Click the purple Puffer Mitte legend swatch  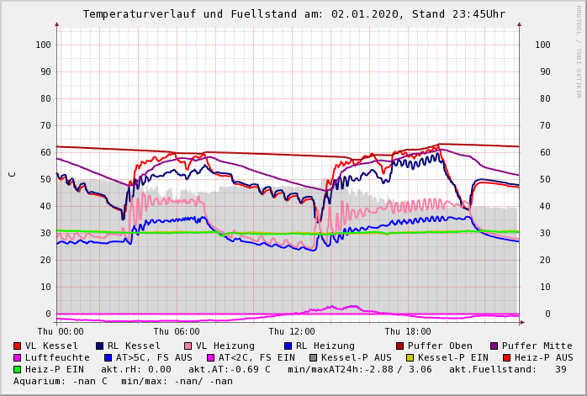[494, 346]
